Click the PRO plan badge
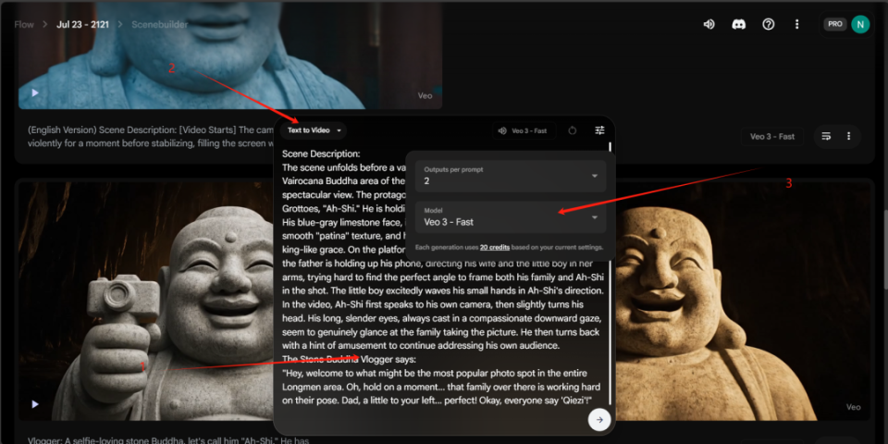 click(x=834, y=24)
